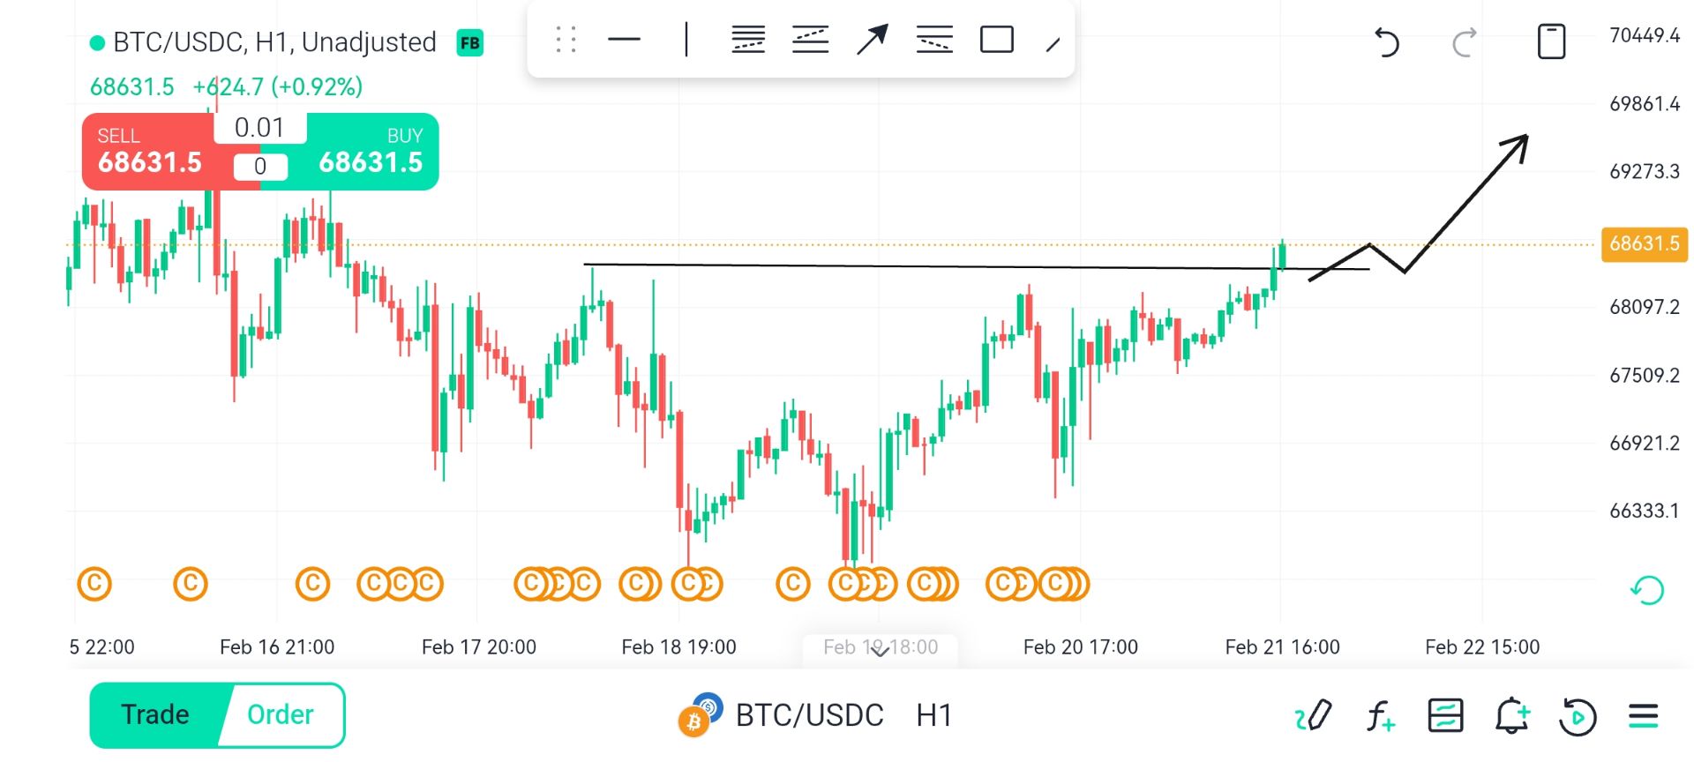Click the undo arrow icon

pos(1386,41)
